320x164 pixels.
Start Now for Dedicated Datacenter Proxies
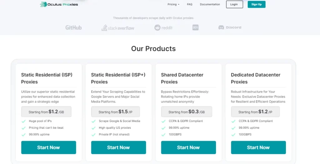[258, 147]
